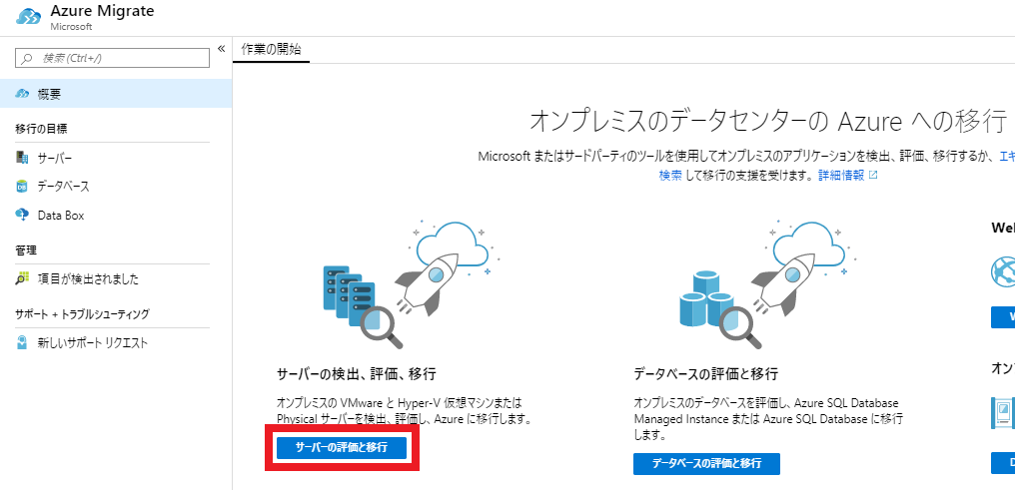Click the external link icon after 詳細情報
1015x490 pixels.
coord(872,176)
